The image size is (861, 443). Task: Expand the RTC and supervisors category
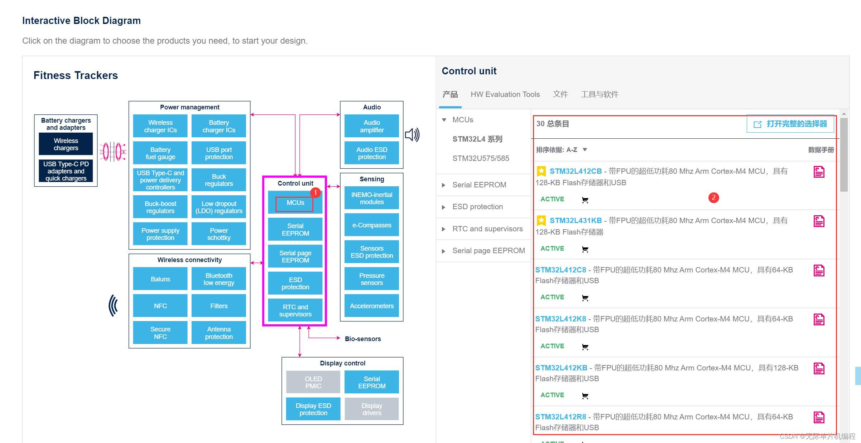(444, 229)
